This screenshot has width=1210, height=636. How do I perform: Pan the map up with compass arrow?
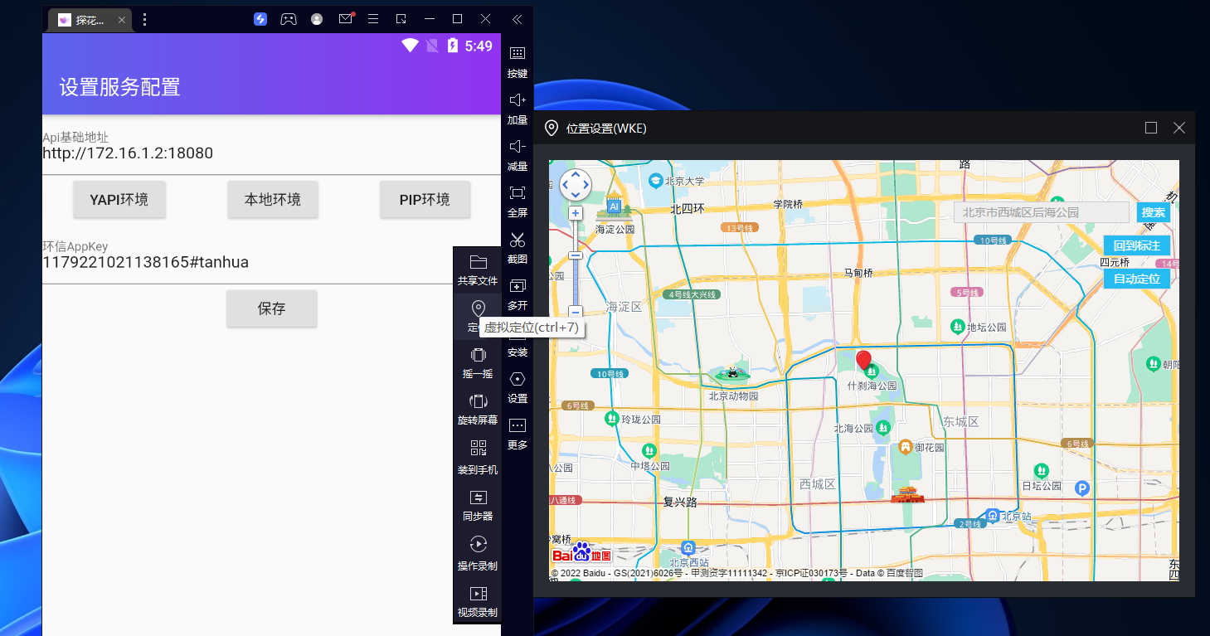pyautogui.click(x=575, y=175)
